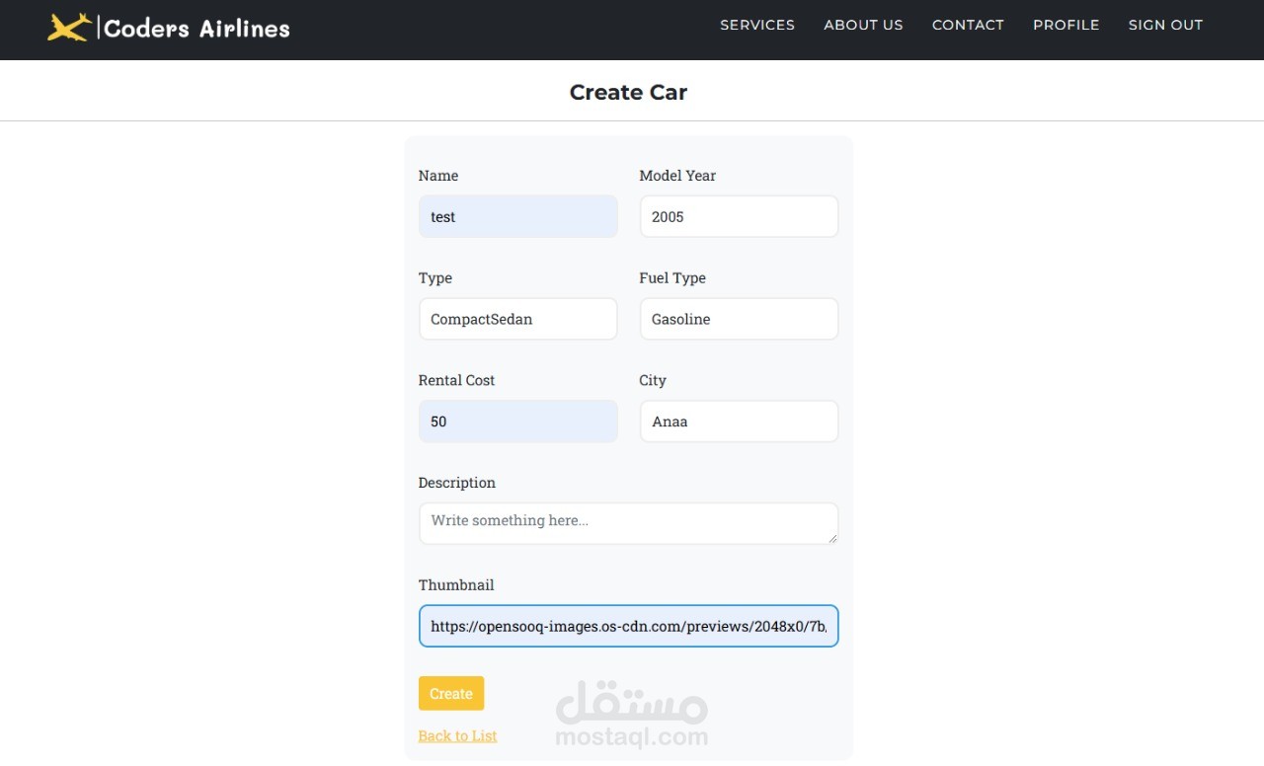1264x766 pixels.
Task: Click the Rental Cost label
Action: [x=456, y=380]
